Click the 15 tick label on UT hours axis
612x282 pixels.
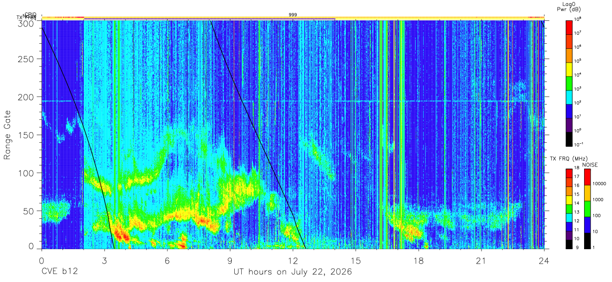coord(355,260)
